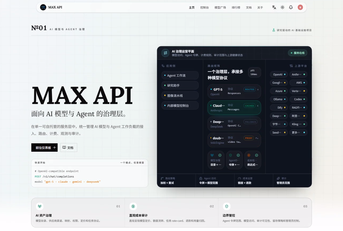Select the 阿里… upstream chip
The image size is (343, 231).
(x=298, y=116)
